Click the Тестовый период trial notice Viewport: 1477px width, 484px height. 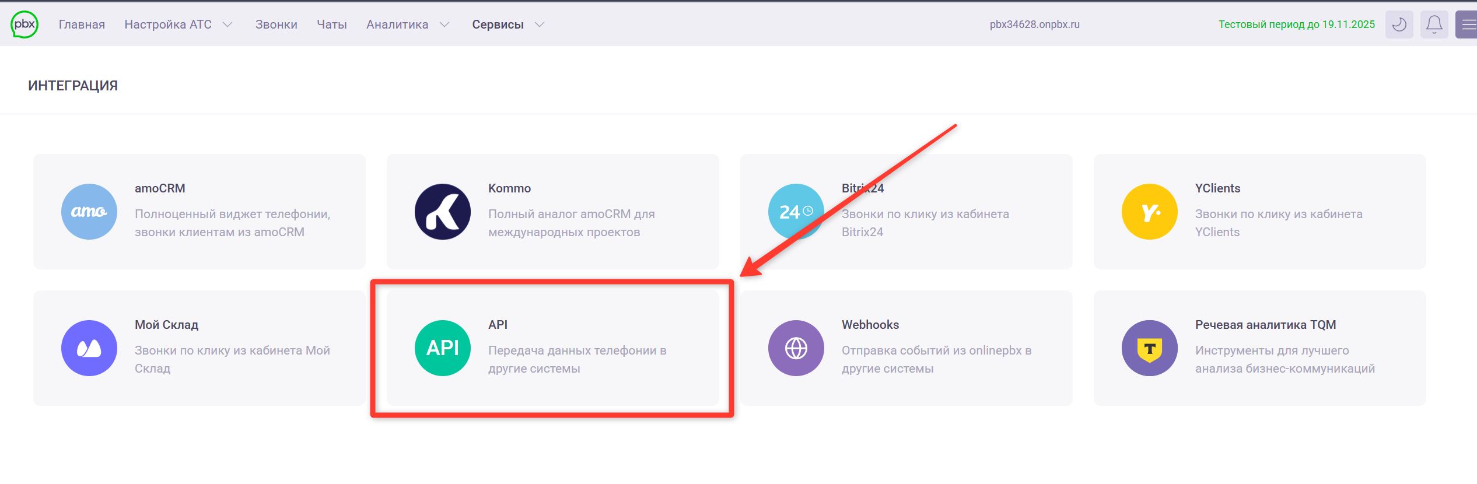(x=1296, y=24)
